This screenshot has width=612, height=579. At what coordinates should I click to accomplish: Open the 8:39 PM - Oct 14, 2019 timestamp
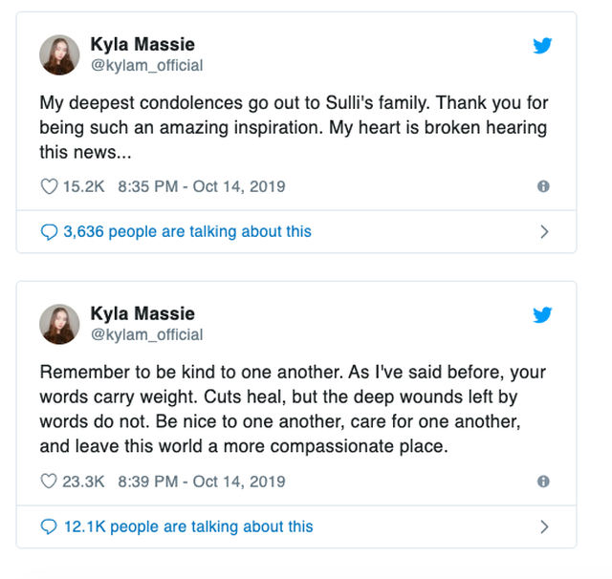pyautogui.click(x=201, y=482)
